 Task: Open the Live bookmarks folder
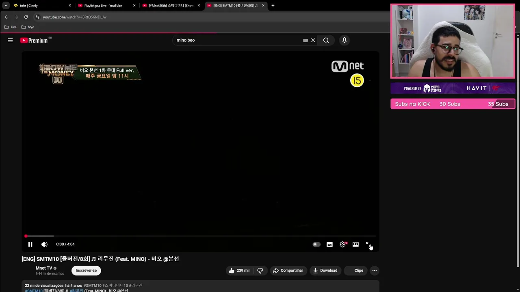11,27
